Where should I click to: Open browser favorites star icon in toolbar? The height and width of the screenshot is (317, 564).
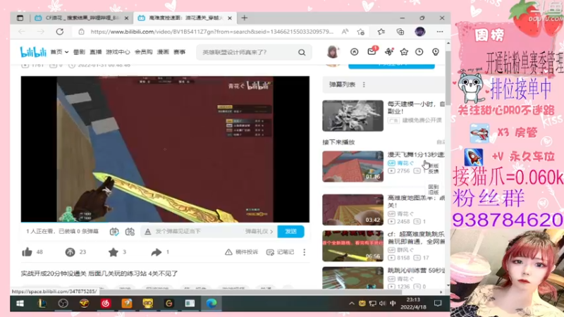[381, 32]
